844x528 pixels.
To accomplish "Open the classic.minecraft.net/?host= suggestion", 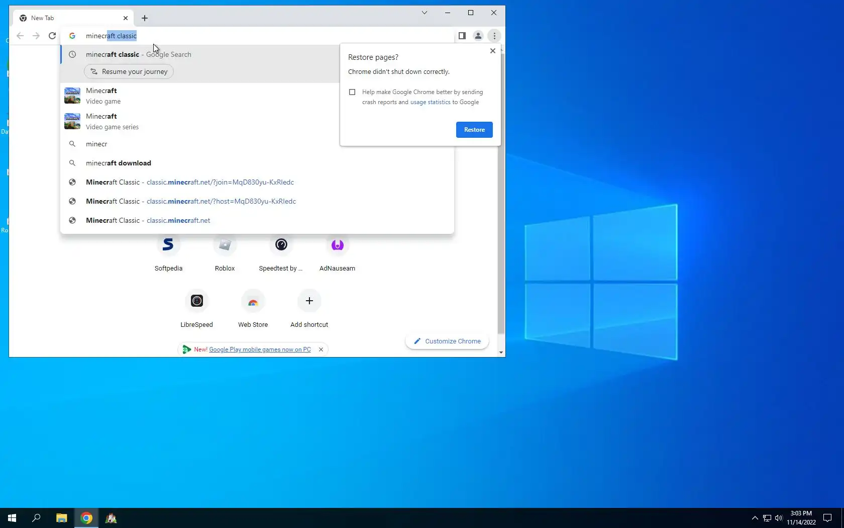I will click(257, 201).
